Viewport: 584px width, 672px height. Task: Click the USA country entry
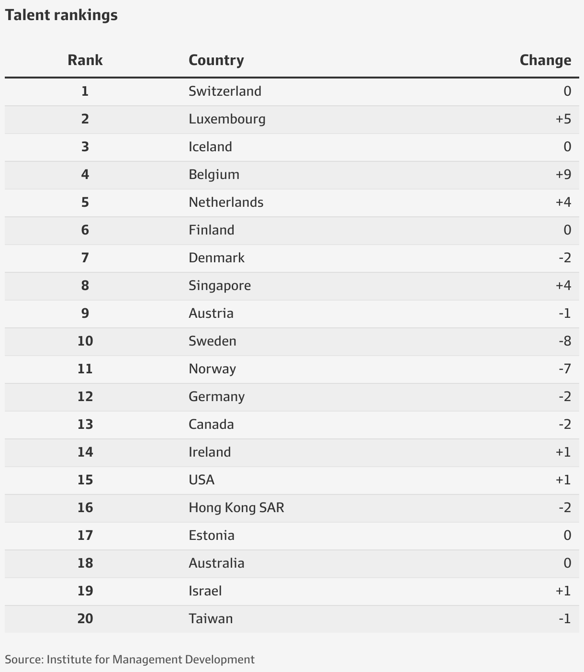pyautogui.click(x=202, y=480)
